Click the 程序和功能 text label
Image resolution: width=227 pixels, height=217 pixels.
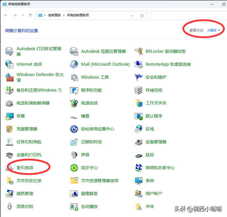pos(92,90)
